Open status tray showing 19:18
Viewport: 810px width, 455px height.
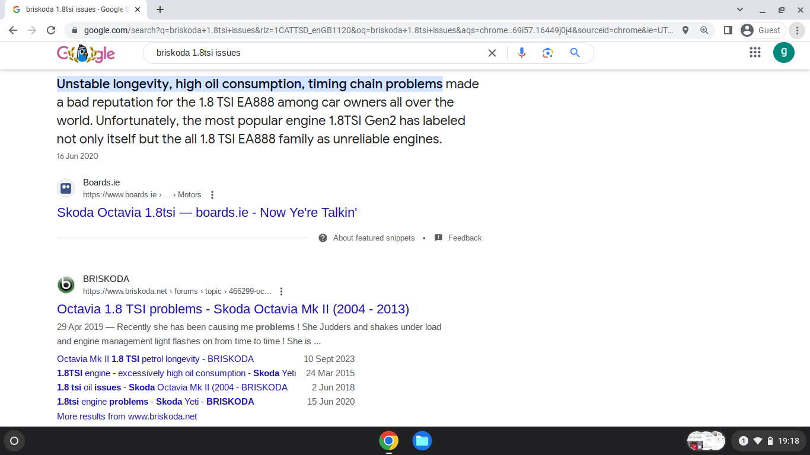pyautogui.click(x=768, y=441)
